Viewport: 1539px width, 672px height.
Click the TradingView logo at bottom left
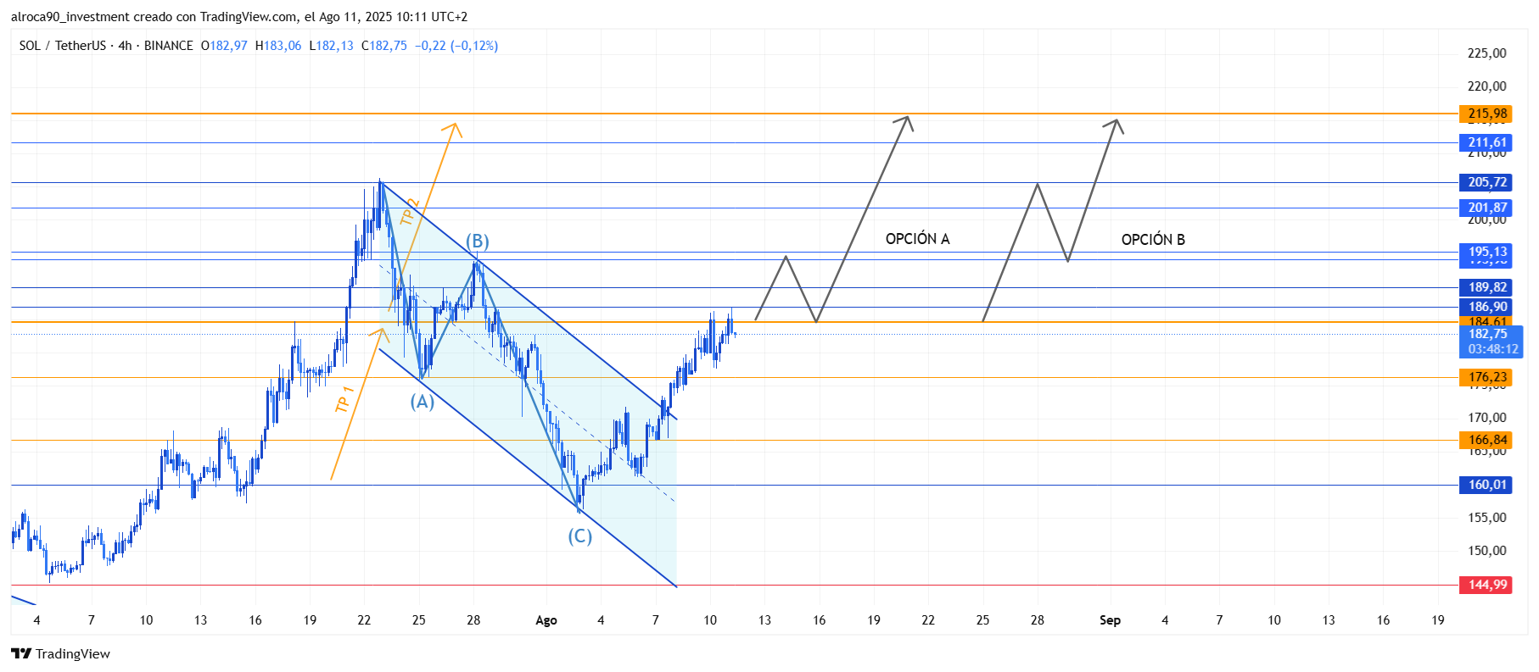[x=61, y=653]
